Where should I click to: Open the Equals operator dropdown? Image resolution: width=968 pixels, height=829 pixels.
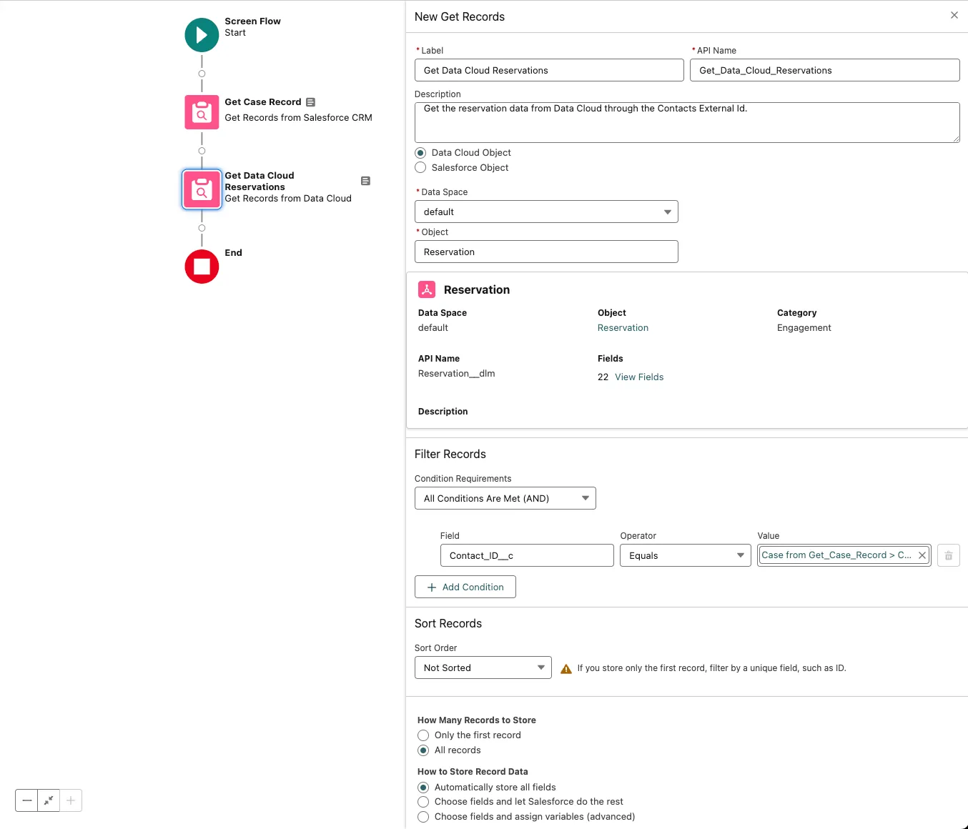[x=685, y=555]
